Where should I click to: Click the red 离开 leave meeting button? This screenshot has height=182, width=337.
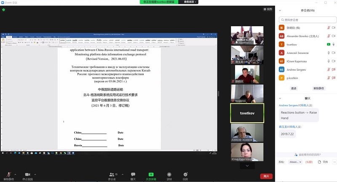pyautogui.click(x=265, y=176)
